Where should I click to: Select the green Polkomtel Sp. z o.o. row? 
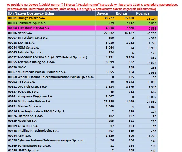point(82,23)
